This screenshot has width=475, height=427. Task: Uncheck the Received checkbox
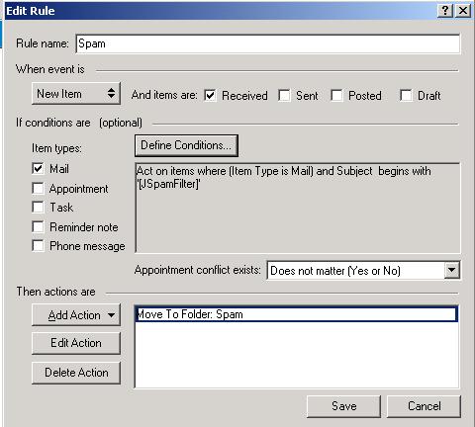pyautogui.click(x=210, y=96)
